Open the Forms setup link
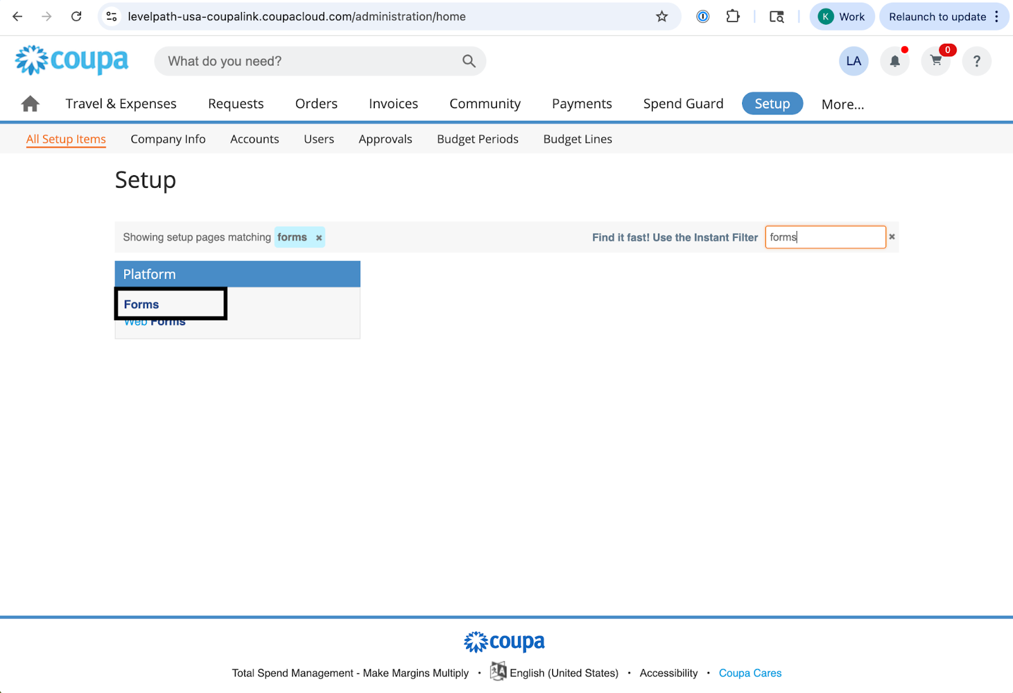Viewport: 1013px width, 693px height. click(141, 304)
